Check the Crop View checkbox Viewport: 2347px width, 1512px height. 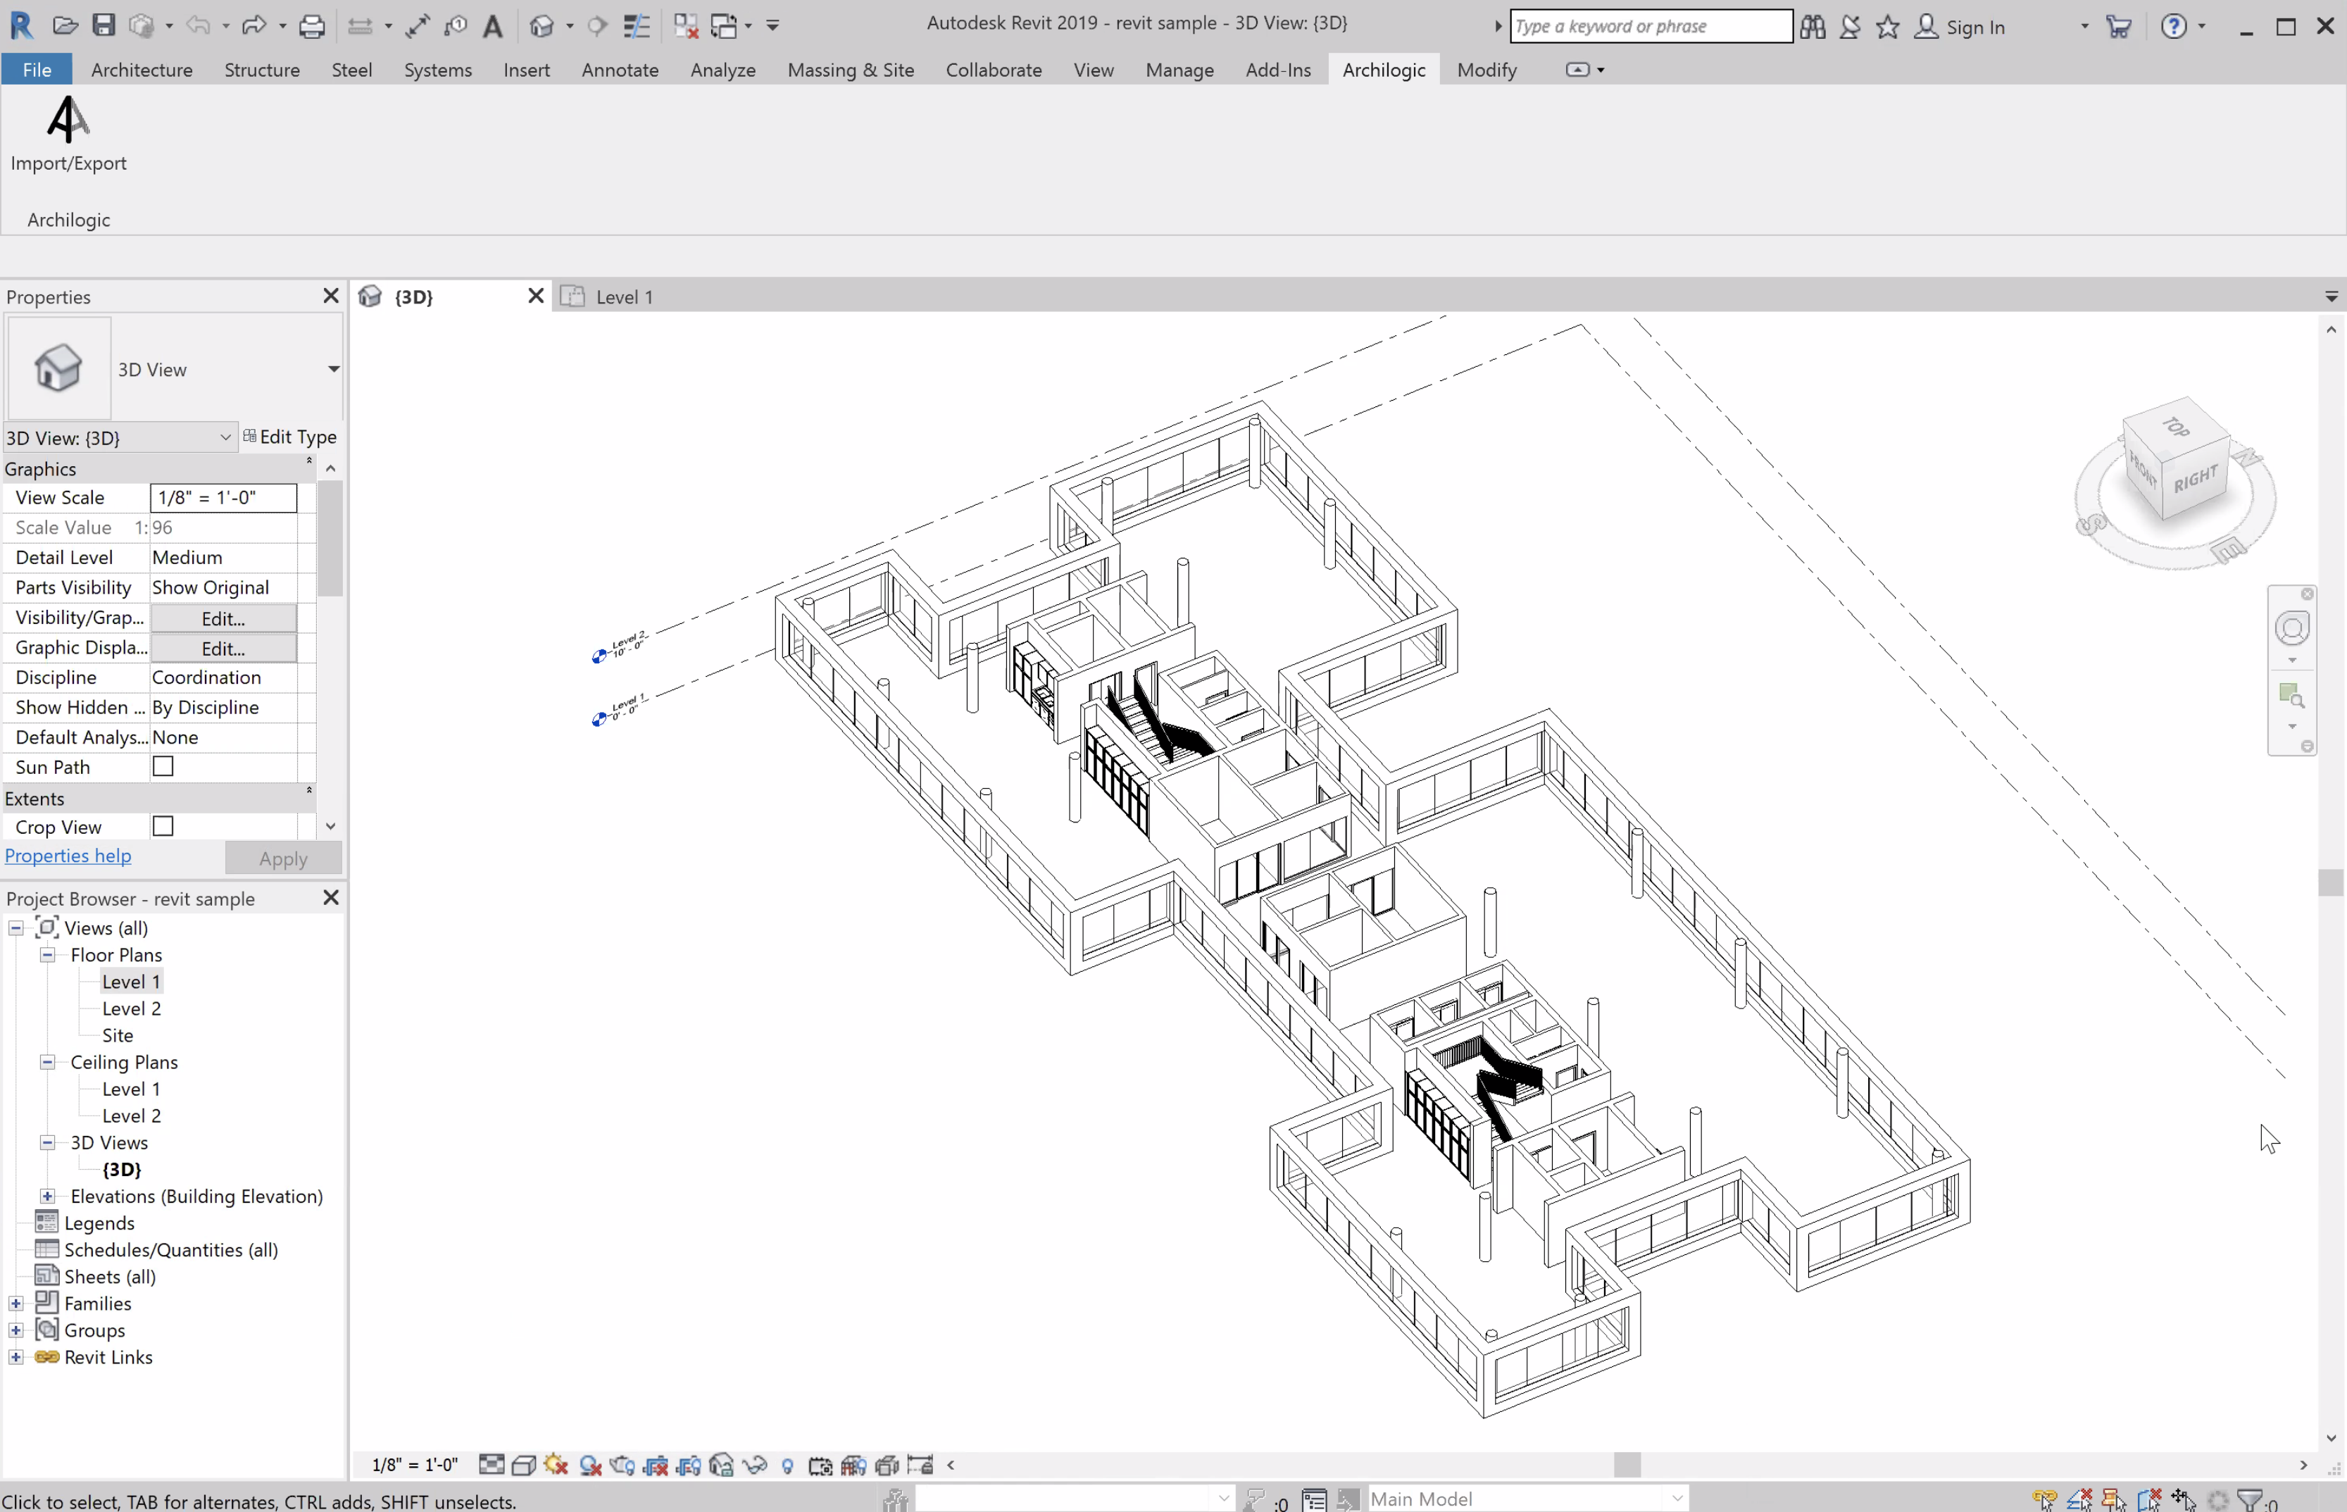pyautogui.click(x=163, y=825)
